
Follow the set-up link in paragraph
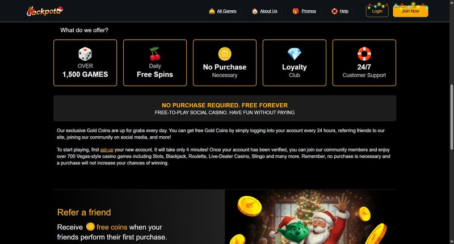click(x=107, y=150)
